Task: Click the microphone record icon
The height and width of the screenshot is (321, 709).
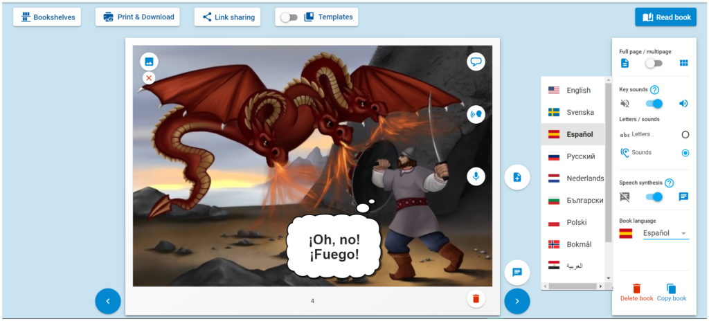Action: 476,176
